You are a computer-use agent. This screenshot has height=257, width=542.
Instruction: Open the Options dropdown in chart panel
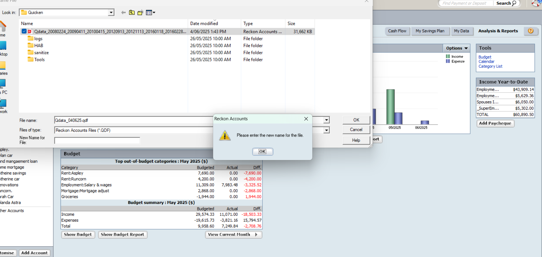click(457, 48)
